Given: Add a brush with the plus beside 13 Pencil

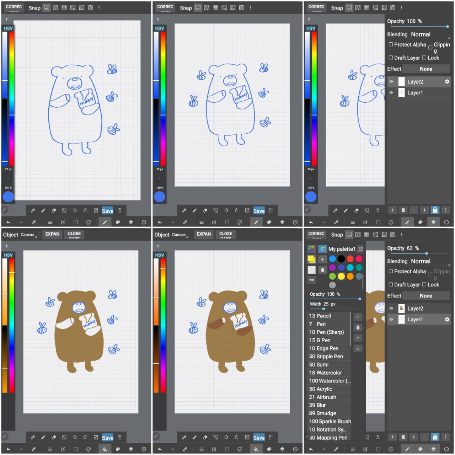Looking at the screenshot, I should (358, 317).
